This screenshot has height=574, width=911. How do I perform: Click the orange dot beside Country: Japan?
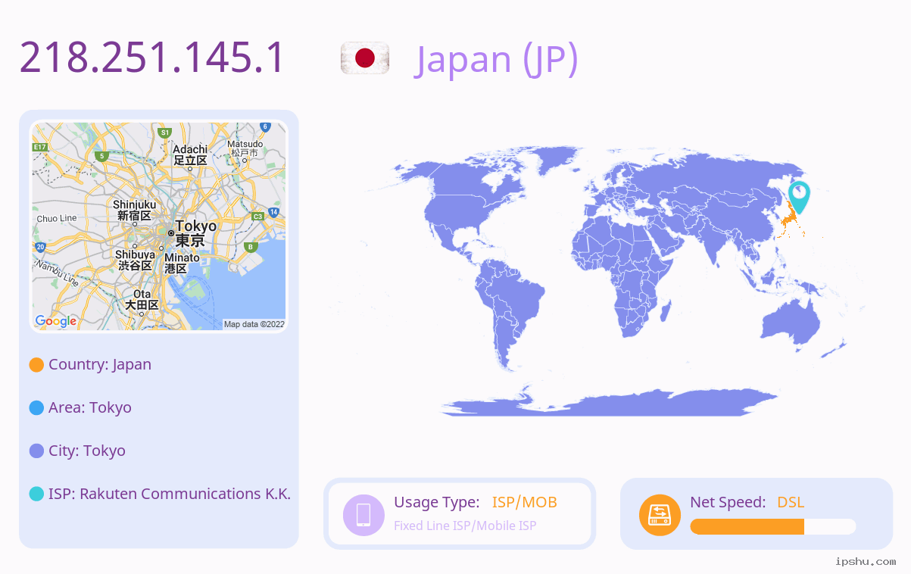point(36,364)
